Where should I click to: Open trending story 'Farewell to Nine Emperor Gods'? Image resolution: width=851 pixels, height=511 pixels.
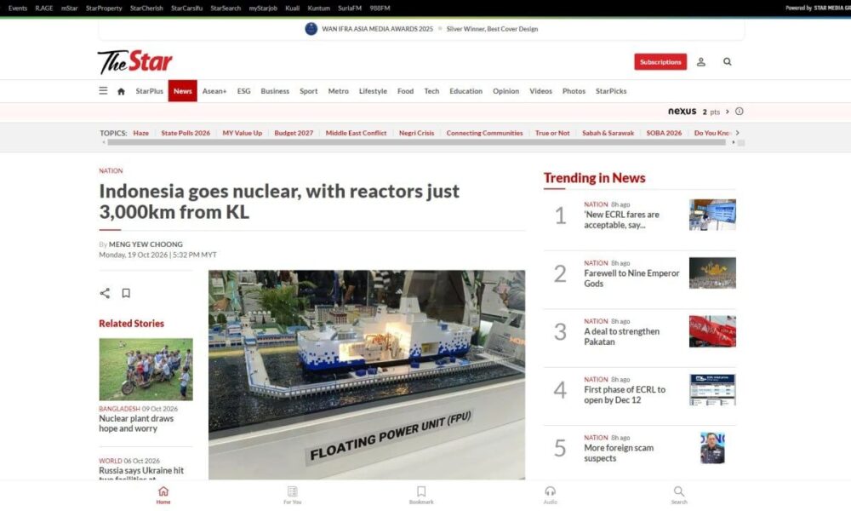point(631,278)
